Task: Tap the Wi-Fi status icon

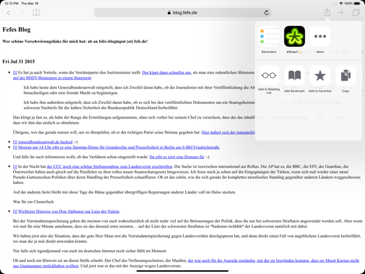Action: tap(341, 3)
